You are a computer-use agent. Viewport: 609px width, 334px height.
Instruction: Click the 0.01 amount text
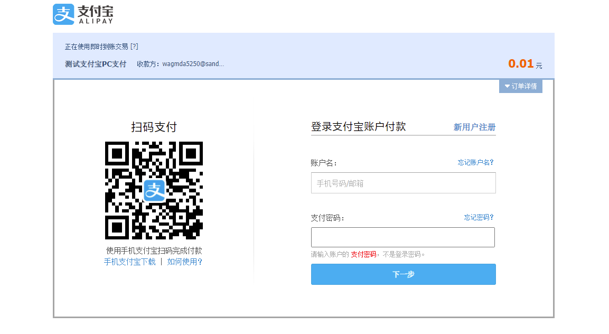point(521,63)
